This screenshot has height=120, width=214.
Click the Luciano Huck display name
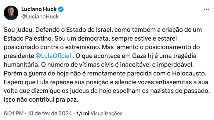pyautogui.click(x=39, y=9)
